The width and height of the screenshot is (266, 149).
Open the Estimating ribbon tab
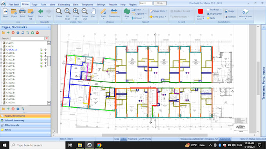64,5
